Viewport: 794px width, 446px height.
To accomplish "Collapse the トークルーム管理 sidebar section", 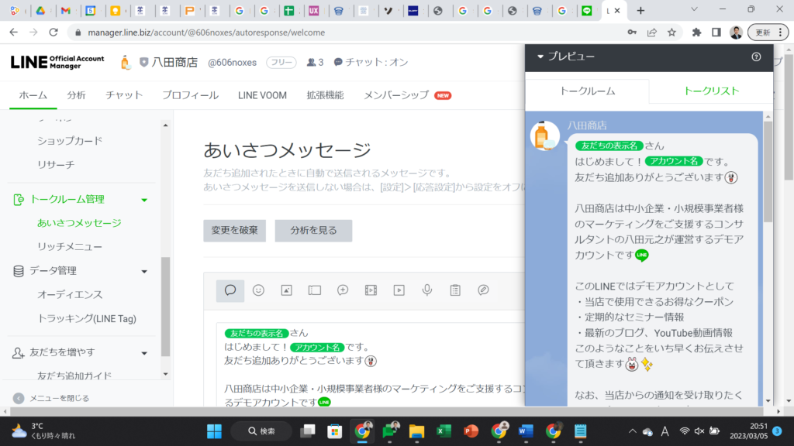I will tap(144, 201).
